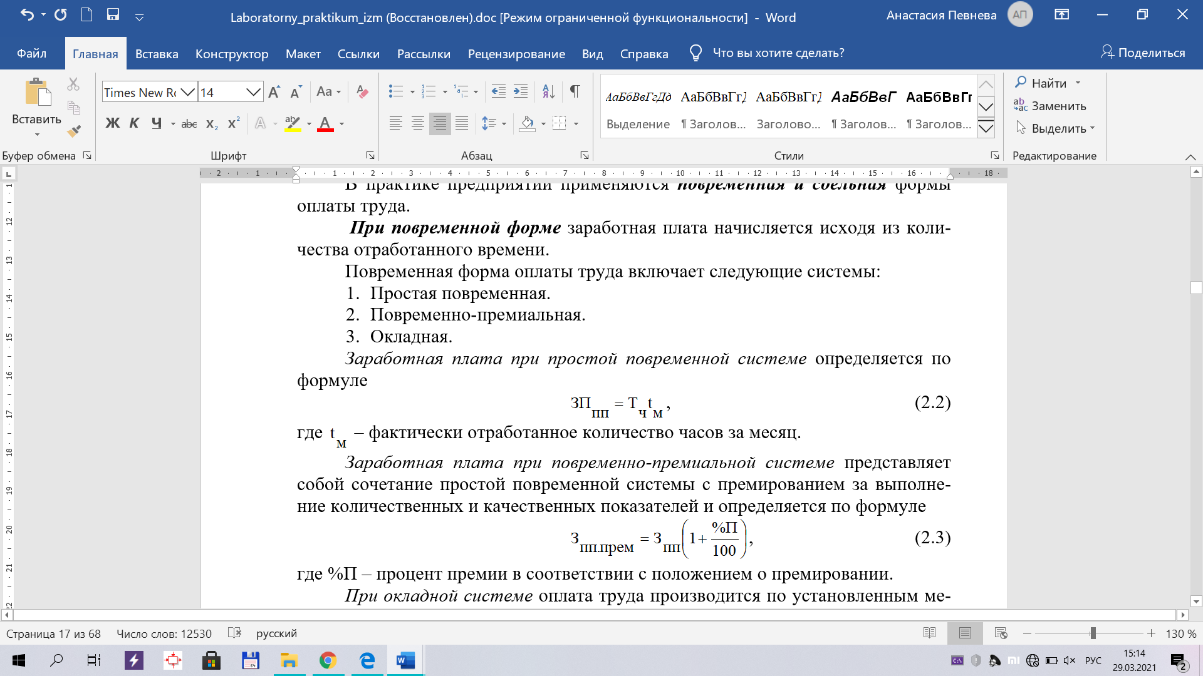
Task: Switch to Read Mode view
Action: coord(929,633)
